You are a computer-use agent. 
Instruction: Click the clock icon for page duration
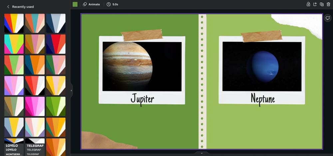tap(109, 4)
